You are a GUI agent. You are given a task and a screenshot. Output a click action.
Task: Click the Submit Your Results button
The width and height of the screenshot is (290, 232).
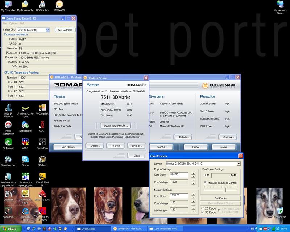click(116, 125)
